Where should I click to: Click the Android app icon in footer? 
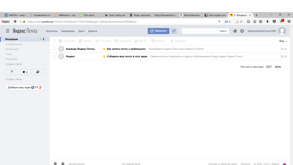[x=55, y=164]
